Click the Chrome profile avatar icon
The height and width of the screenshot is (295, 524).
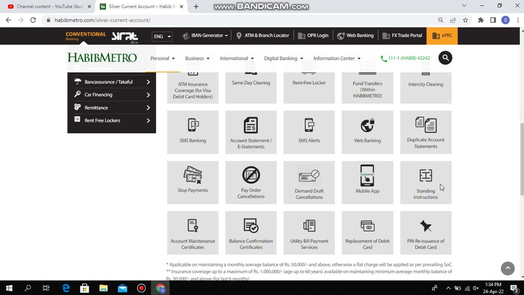point(506,20)
